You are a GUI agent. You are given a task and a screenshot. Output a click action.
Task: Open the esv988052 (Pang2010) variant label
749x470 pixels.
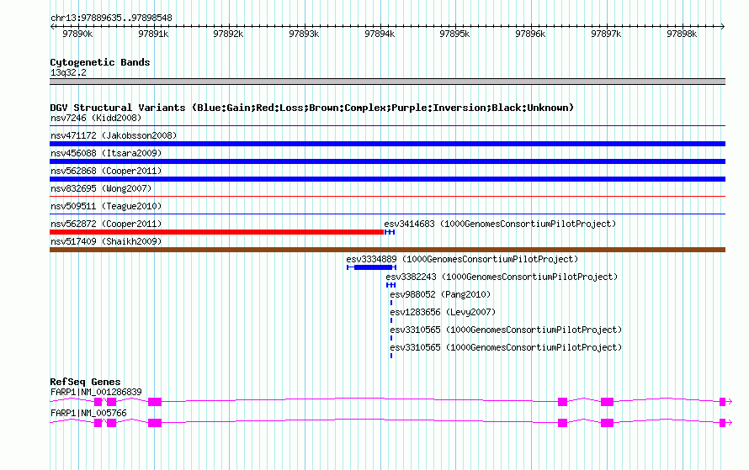pyautogui.click(x=440, y=294)
